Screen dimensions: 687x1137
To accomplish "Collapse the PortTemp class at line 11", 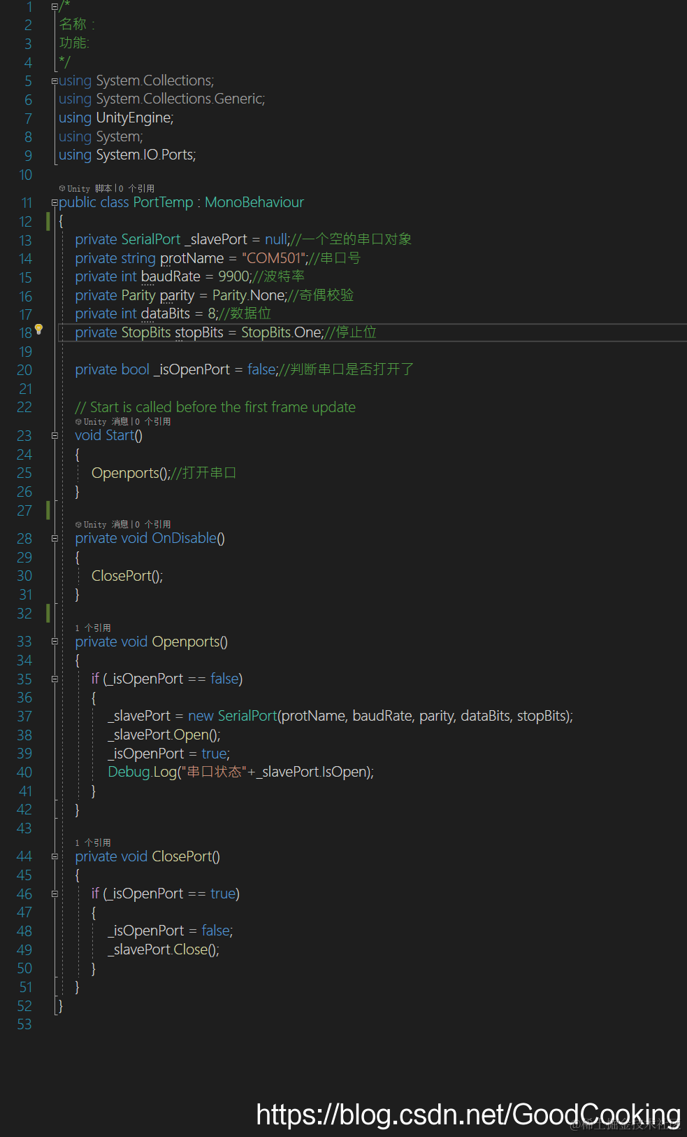I will (x=55, y=203).
